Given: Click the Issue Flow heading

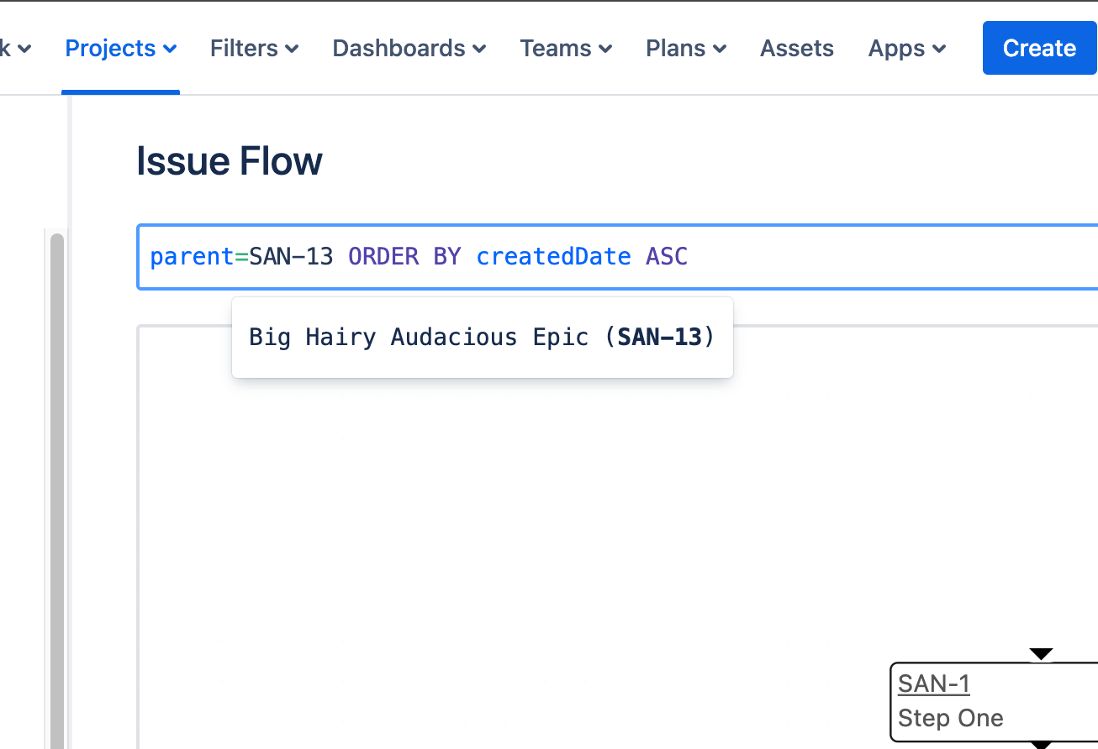Looking at the screenshot, I should (230, 160).
